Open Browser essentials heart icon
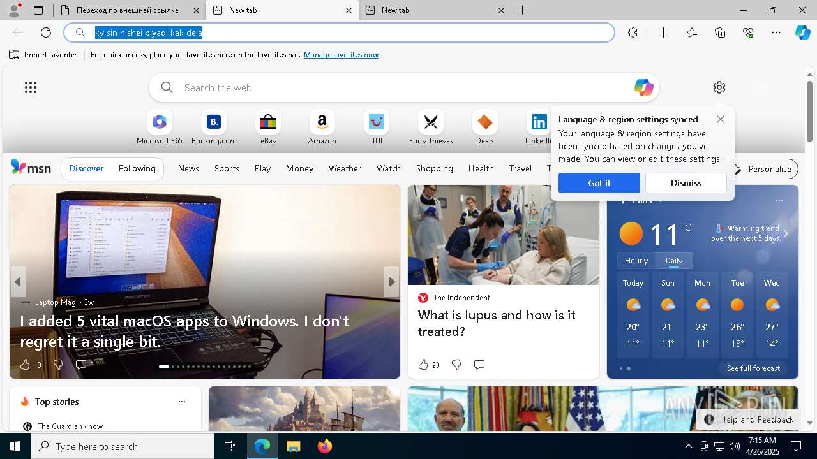The height and width of the screenshot is (459, 817). 748,33
